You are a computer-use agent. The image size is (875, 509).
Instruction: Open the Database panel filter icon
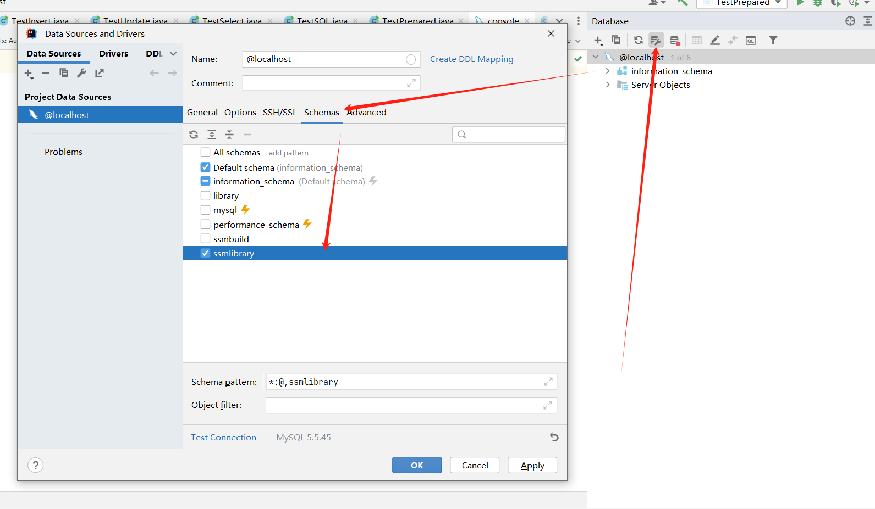coord(773,40)
